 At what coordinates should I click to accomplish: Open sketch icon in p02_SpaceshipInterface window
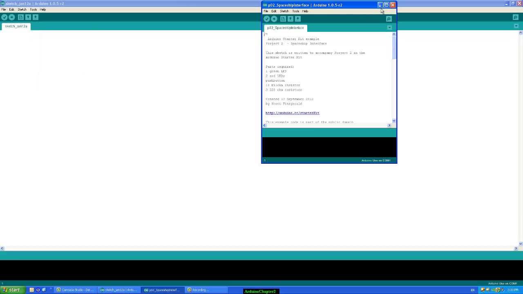[x=291, y=19]
